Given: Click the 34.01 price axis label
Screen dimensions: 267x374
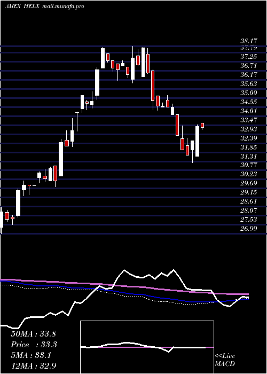Looking at the screenshot, I should [249, 111].
